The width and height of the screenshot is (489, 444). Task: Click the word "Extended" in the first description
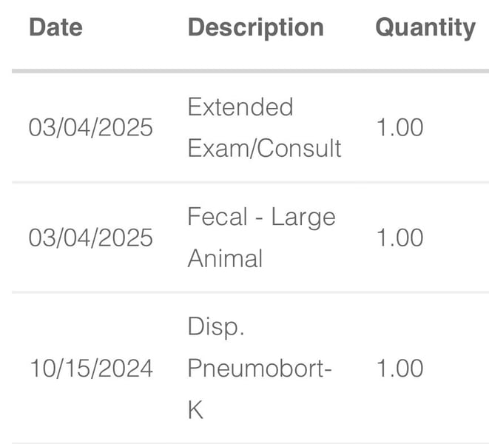[240, 107]
